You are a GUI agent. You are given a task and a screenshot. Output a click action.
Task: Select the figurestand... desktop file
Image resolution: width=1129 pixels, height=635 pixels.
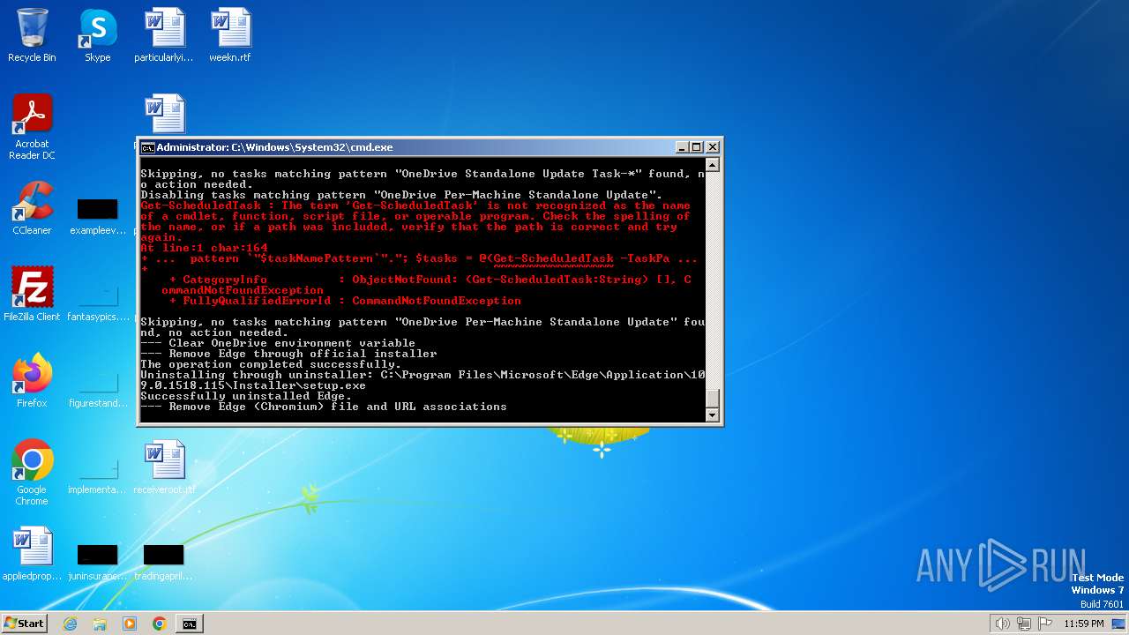[x=97, y=389]
